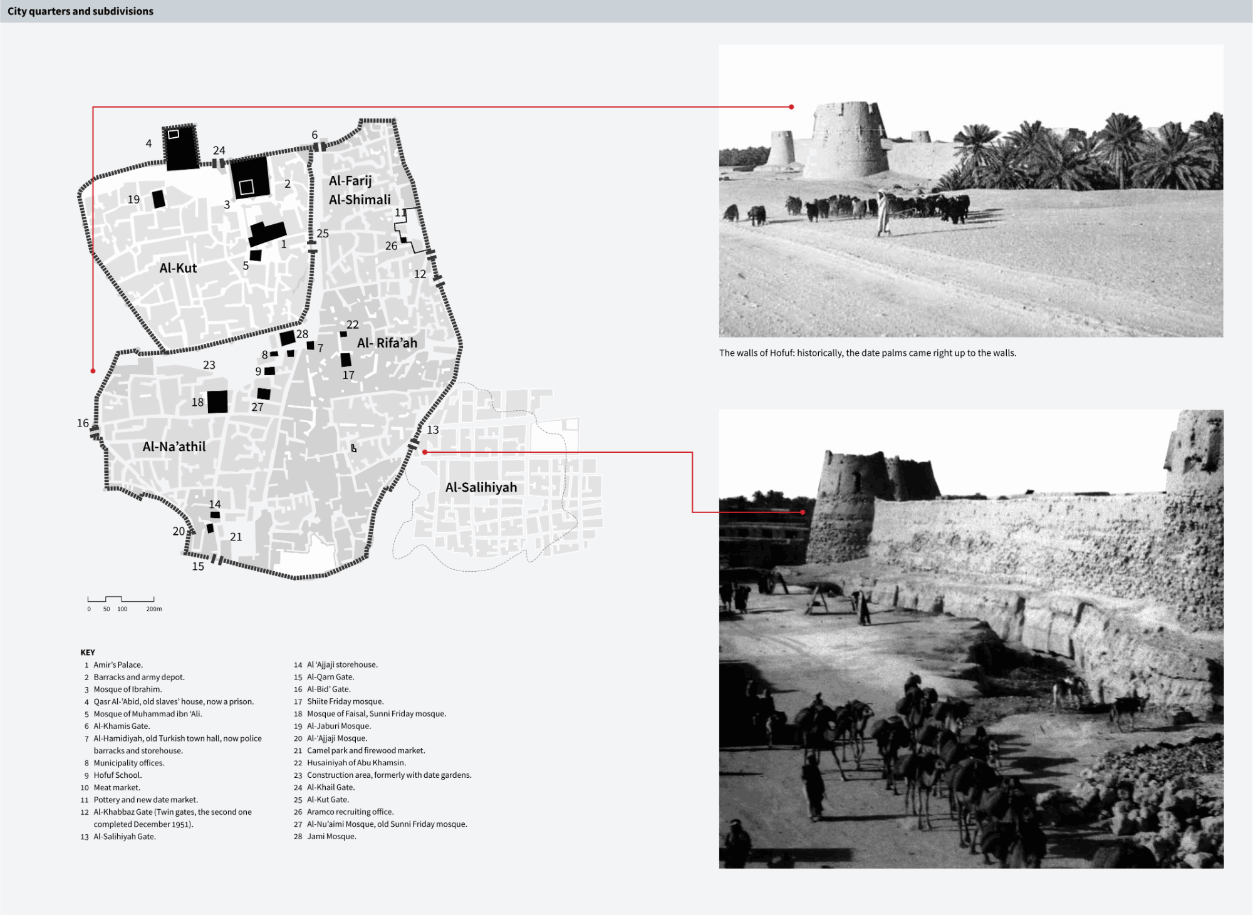The image size is (1253, 915).
Task: Click the City quarters and subdivisions heading
Action: coord(80,11)
